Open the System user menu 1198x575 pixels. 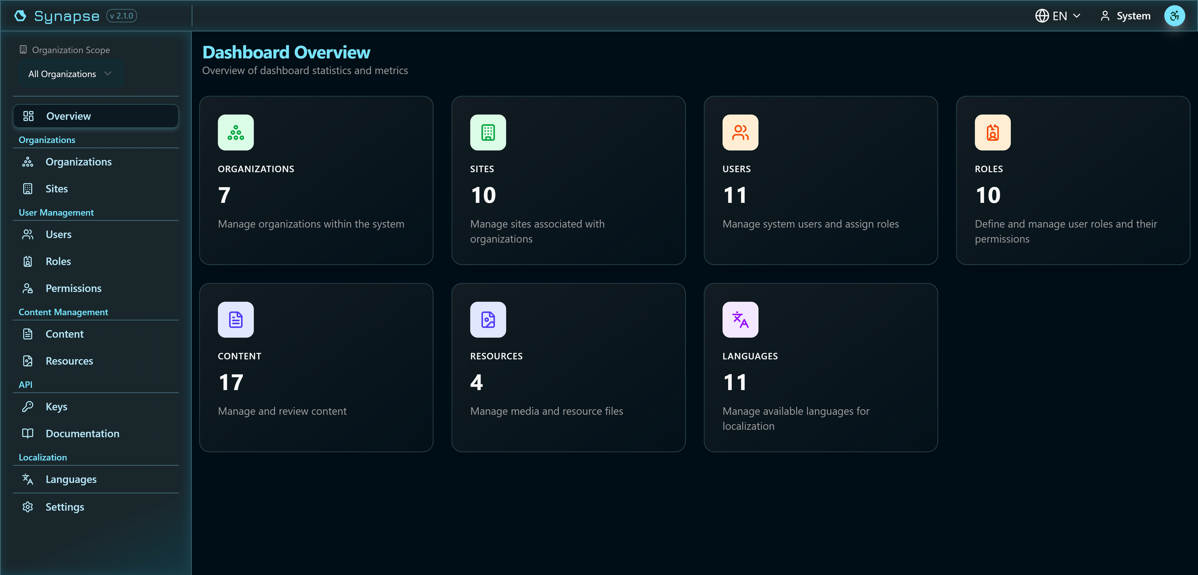(1125, 15)
